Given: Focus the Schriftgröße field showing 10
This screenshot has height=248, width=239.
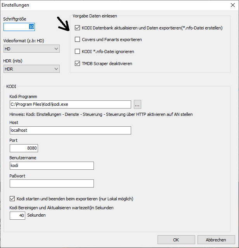Looking at the screenshot, I should [19, 27].
